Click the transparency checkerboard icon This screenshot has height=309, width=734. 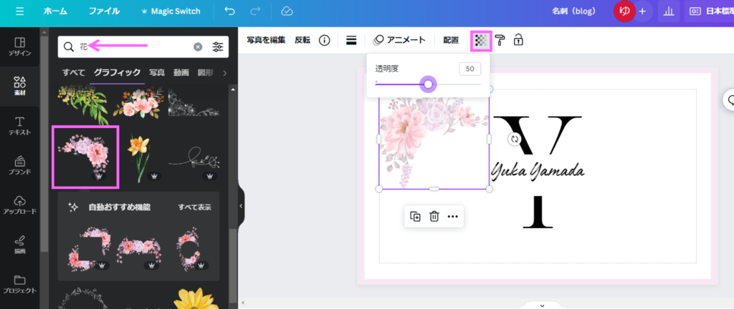[x=481, y=41]
